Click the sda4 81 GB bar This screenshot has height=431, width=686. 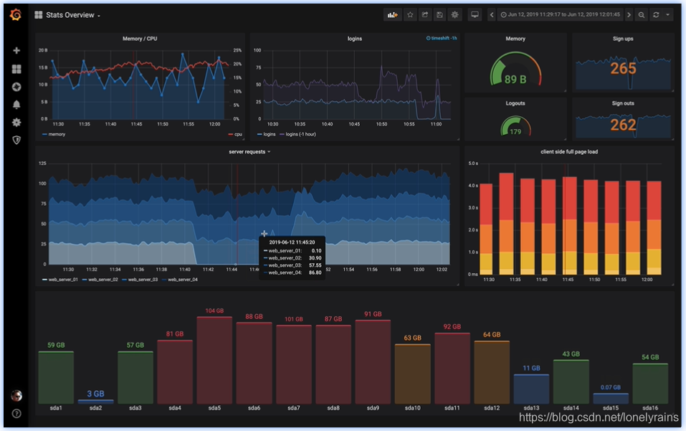pos(175,371)
